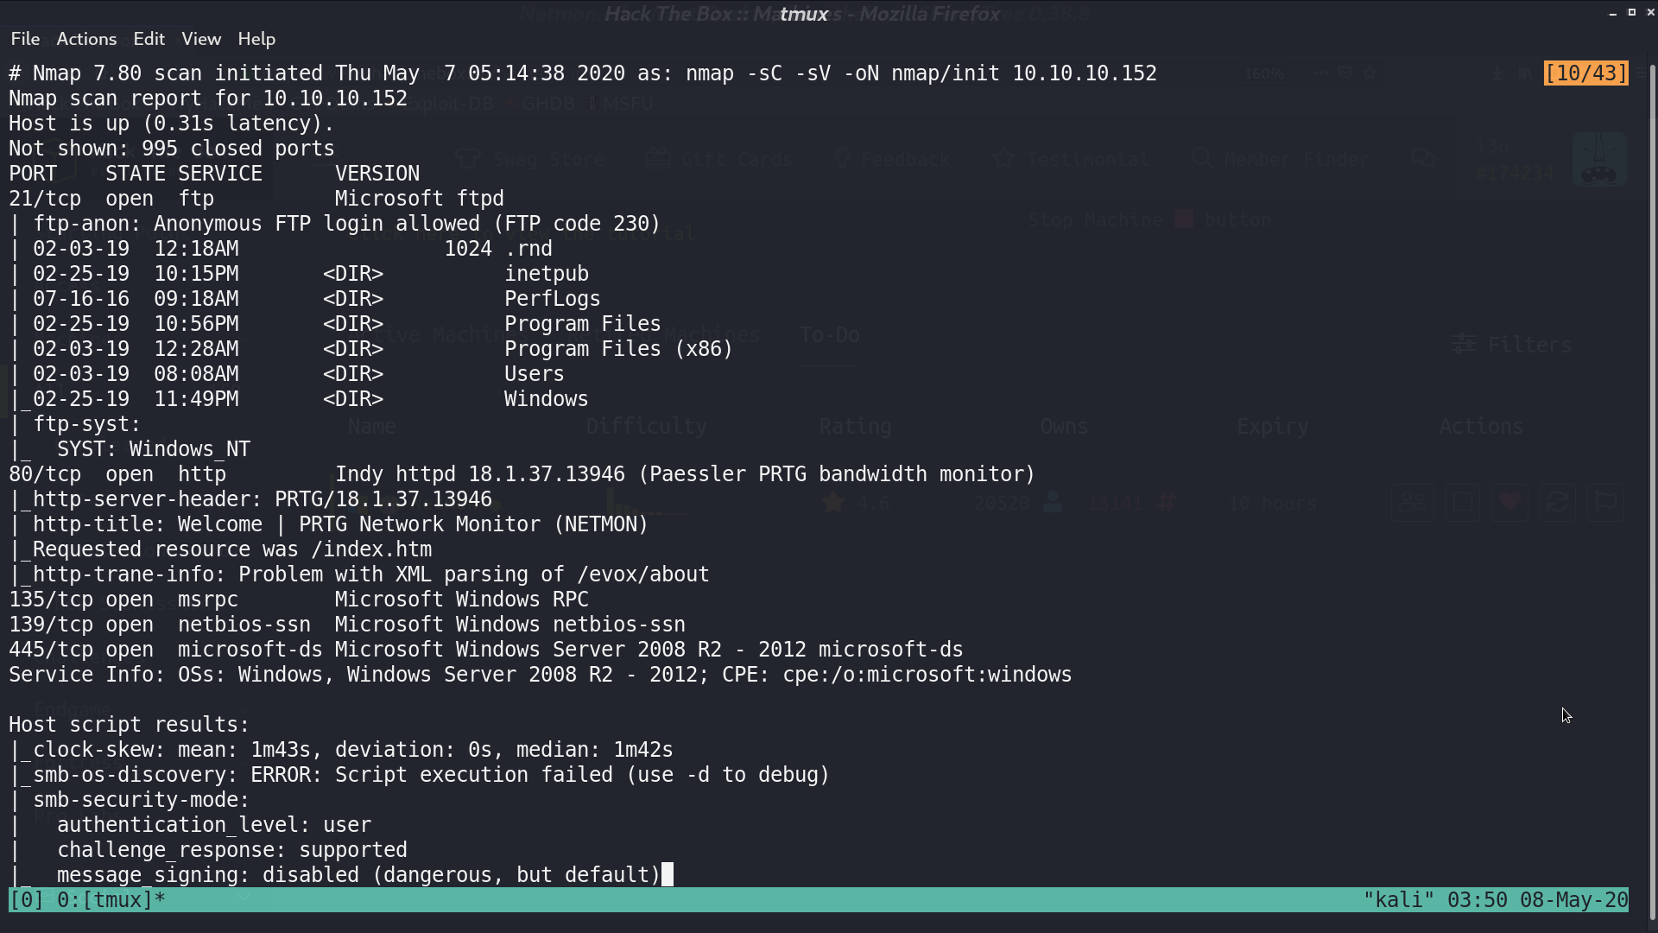Viewport: 1658px width, 933px height.
Task: Click the Requested resource /index.htm line
Action: click(x=220, y=549)
